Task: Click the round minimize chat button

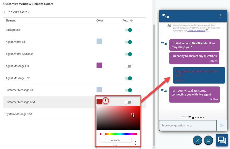Action: 208,140
